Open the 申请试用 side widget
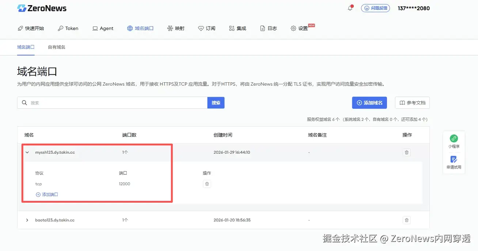 454,162
